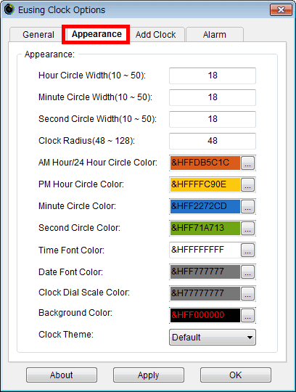Close the Eusing Clock Options window
Image resolution: width=296 pixels, height=392 pixels.
[281, 9]
